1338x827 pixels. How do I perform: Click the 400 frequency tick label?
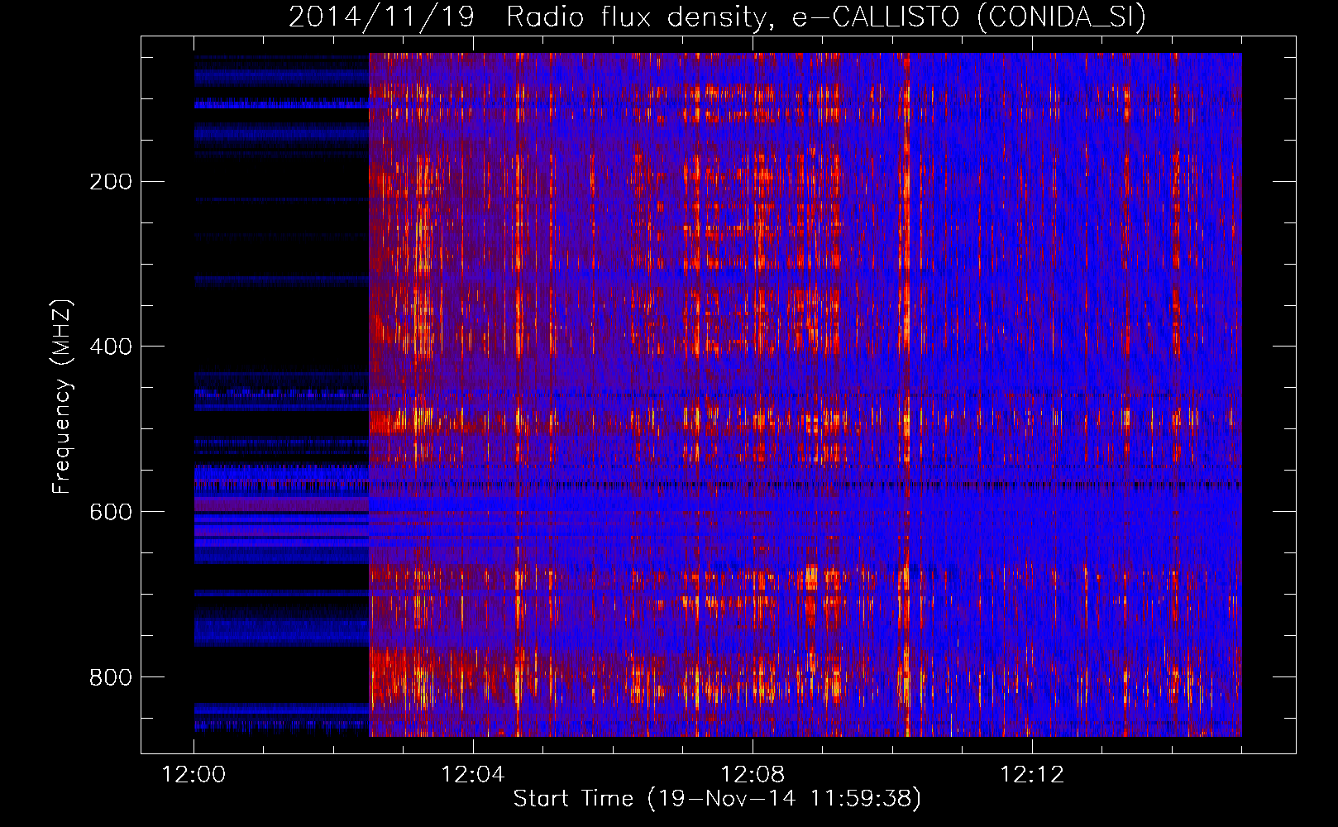click(111, 347)
